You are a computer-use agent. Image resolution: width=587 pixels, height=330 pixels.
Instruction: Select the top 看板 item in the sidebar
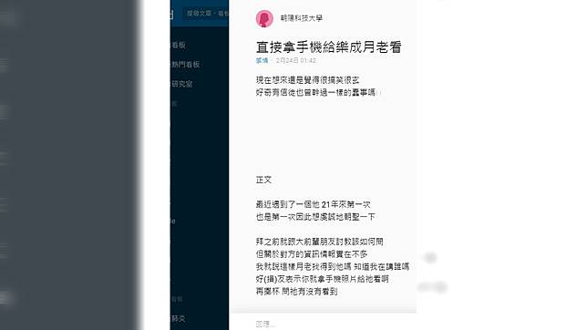coord(179,45)
